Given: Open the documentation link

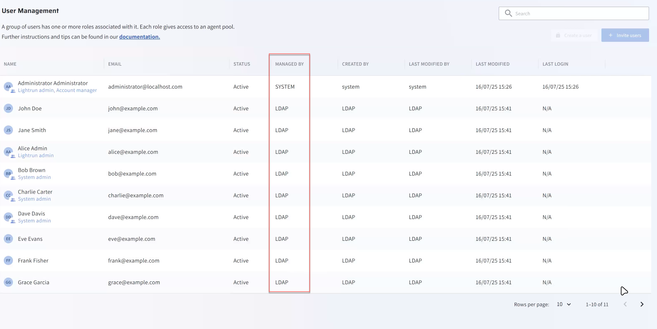Looking at the screenshot, I should click(140, 37).
